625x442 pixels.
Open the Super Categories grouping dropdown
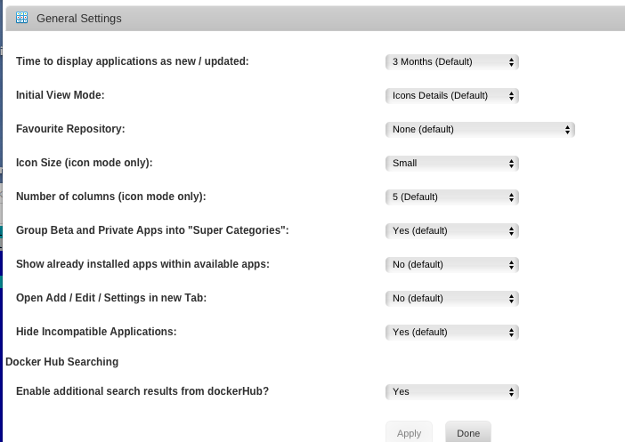(x=452, y=231)
